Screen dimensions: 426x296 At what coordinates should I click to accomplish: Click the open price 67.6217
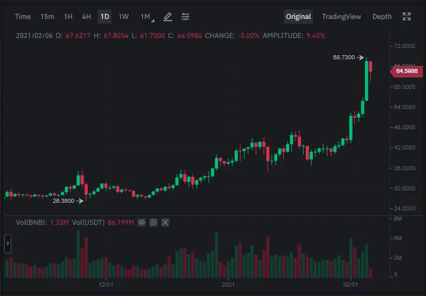(x=78, y=36)
